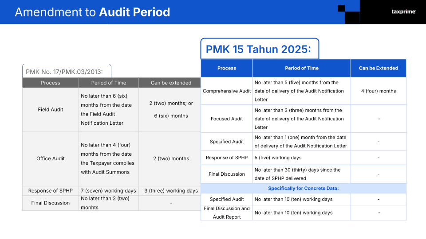Viewport: 426px width, 239px height.
Task: Click 'Specifically for Concrete Data:' banner
Action: click(304, 189)
